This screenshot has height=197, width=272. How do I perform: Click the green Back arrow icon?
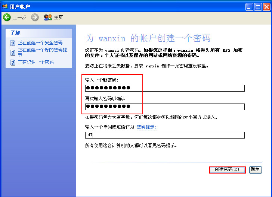(7, 17)
